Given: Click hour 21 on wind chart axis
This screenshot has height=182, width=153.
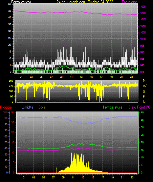Looking at the screenshot, I should pos(121,77).
